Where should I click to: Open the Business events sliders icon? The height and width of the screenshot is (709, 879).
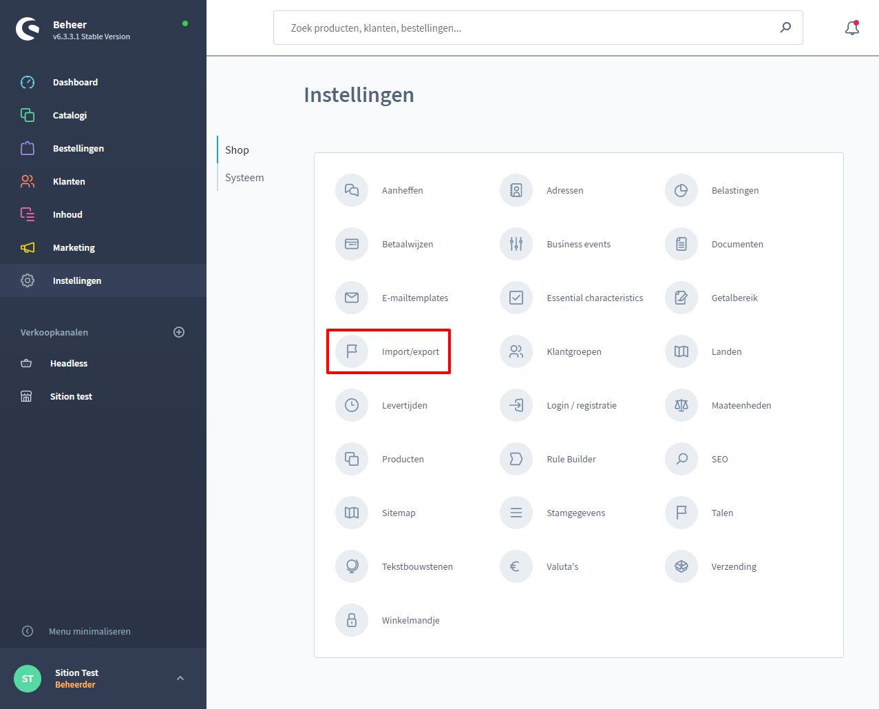[x=516, y=244]
